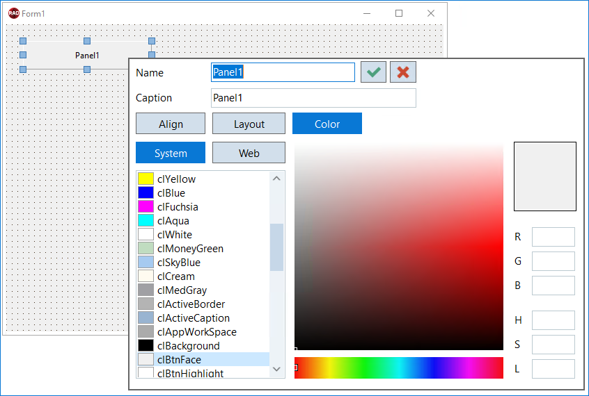Pick clMoneyGreen color entry
This screenshot has height=396, width=589.
(203, 248)
